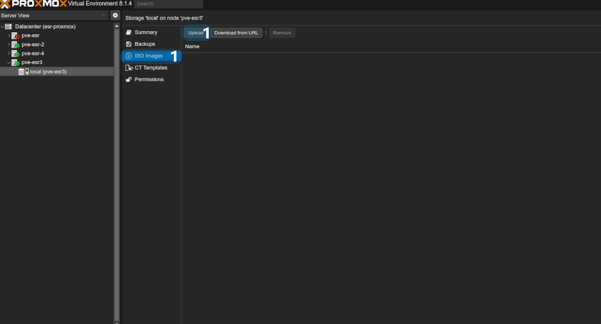Click the Upload button
Image resolution: width=601 pixels, height=324 pixels.
(196, 33)
